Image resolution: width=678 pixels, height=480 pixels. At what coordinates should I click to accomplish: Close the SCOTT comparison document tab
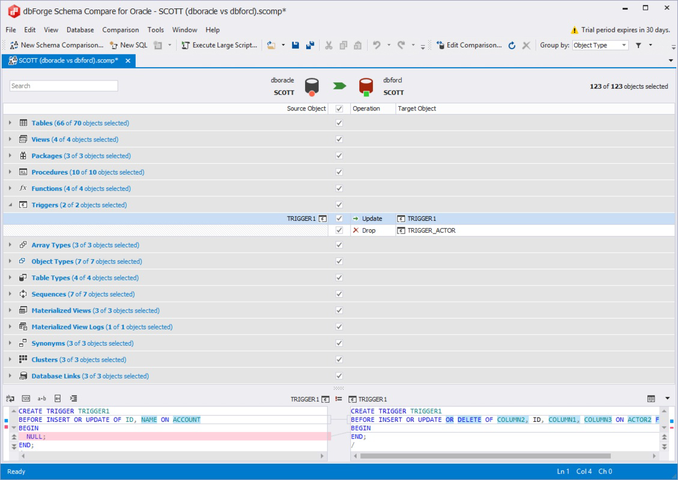tap(128, 61)
